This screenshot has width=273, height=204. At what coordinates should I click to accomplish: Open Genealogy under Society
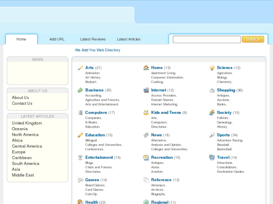coord(225,122)
